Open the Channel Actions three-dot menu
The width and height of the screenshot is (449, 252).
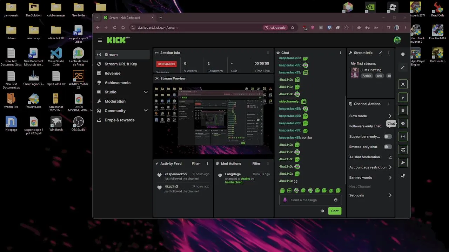pyautogui.click(x=389, y=104)
